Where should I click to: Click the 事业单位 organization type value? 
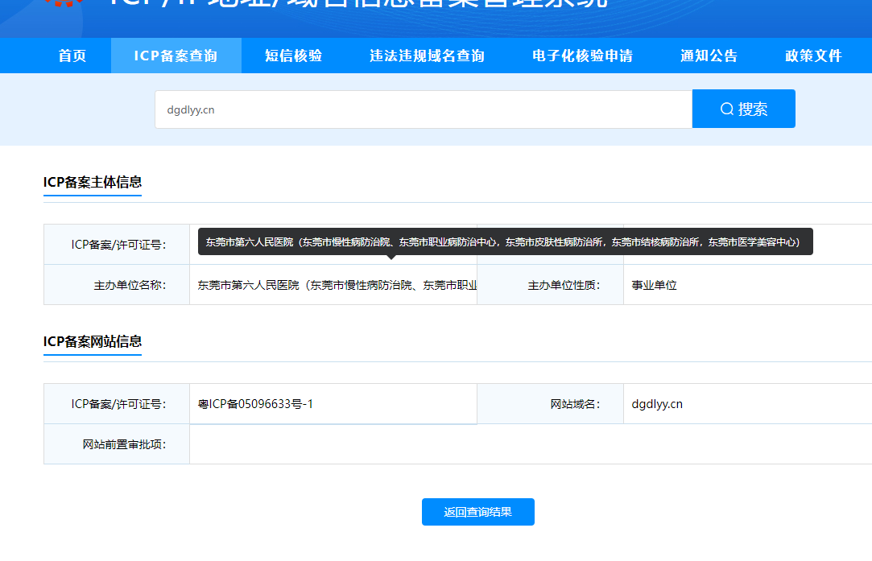pyautogui.click(x=654, y=285)
